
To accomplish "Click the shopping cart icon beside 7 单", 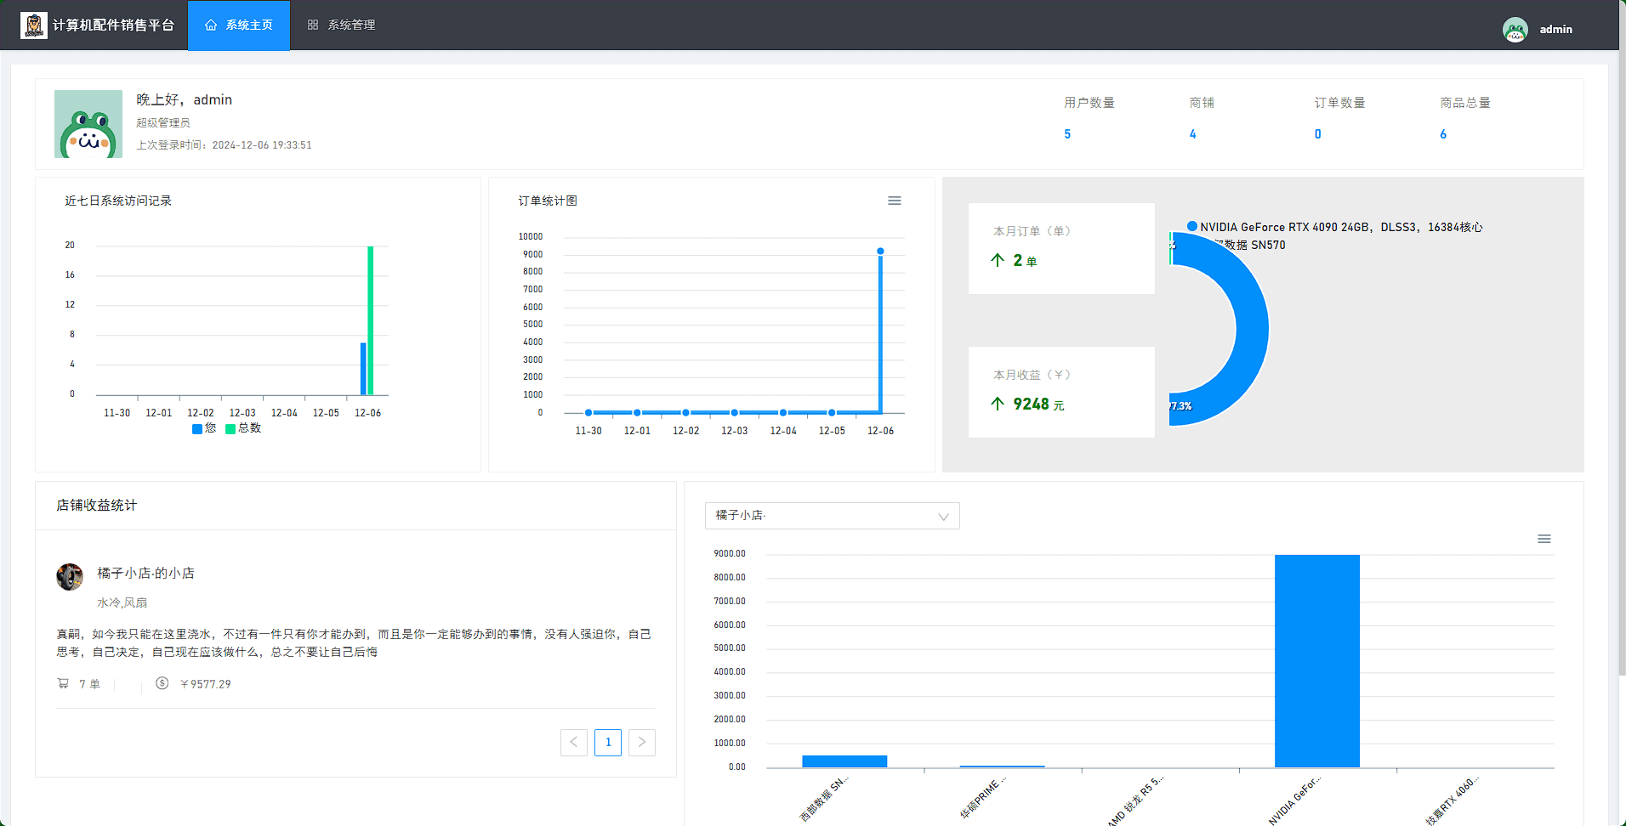I will click(x=63, y=683).
